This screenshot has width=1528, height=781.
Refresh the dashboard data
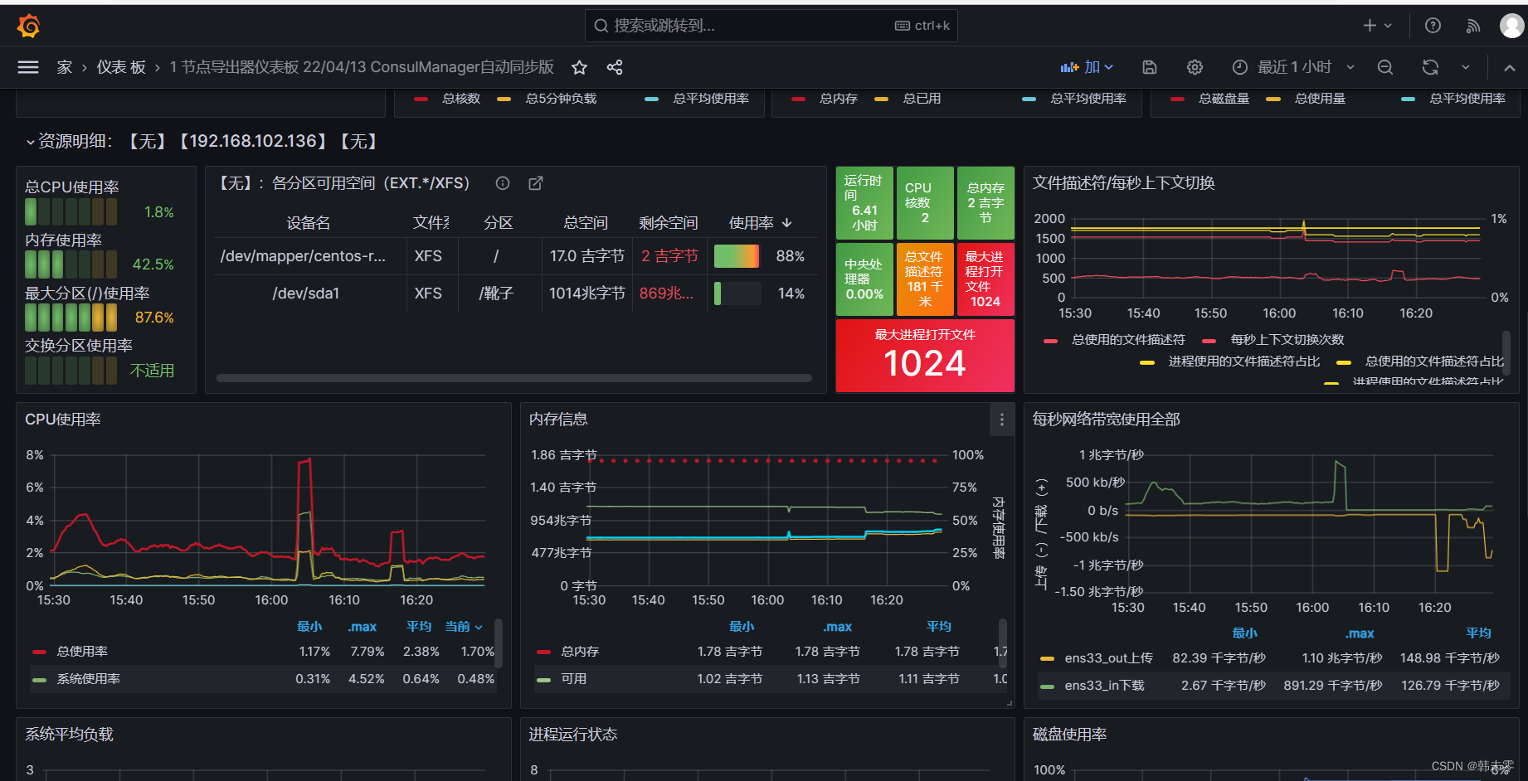1430,67
